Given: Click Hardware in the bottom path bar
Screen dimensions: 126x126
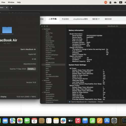Looking at the screenshot, I should point(92,102).
